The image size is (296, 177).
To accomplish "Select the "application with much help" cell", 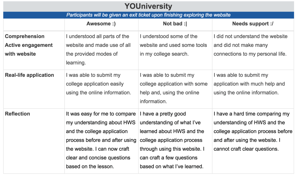I will coord(249,84).
